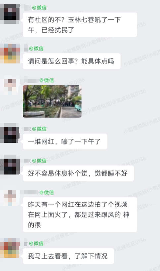Screen dimensions: 160x271
Task: Tap the avatar beside 请问是怎么回事 message
Action: [x=10, y=54]
